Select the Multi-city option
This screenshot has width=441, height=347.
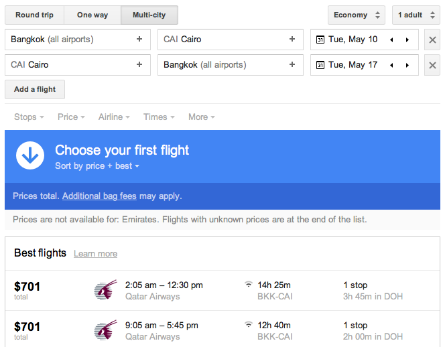click(x=149, y=15)
